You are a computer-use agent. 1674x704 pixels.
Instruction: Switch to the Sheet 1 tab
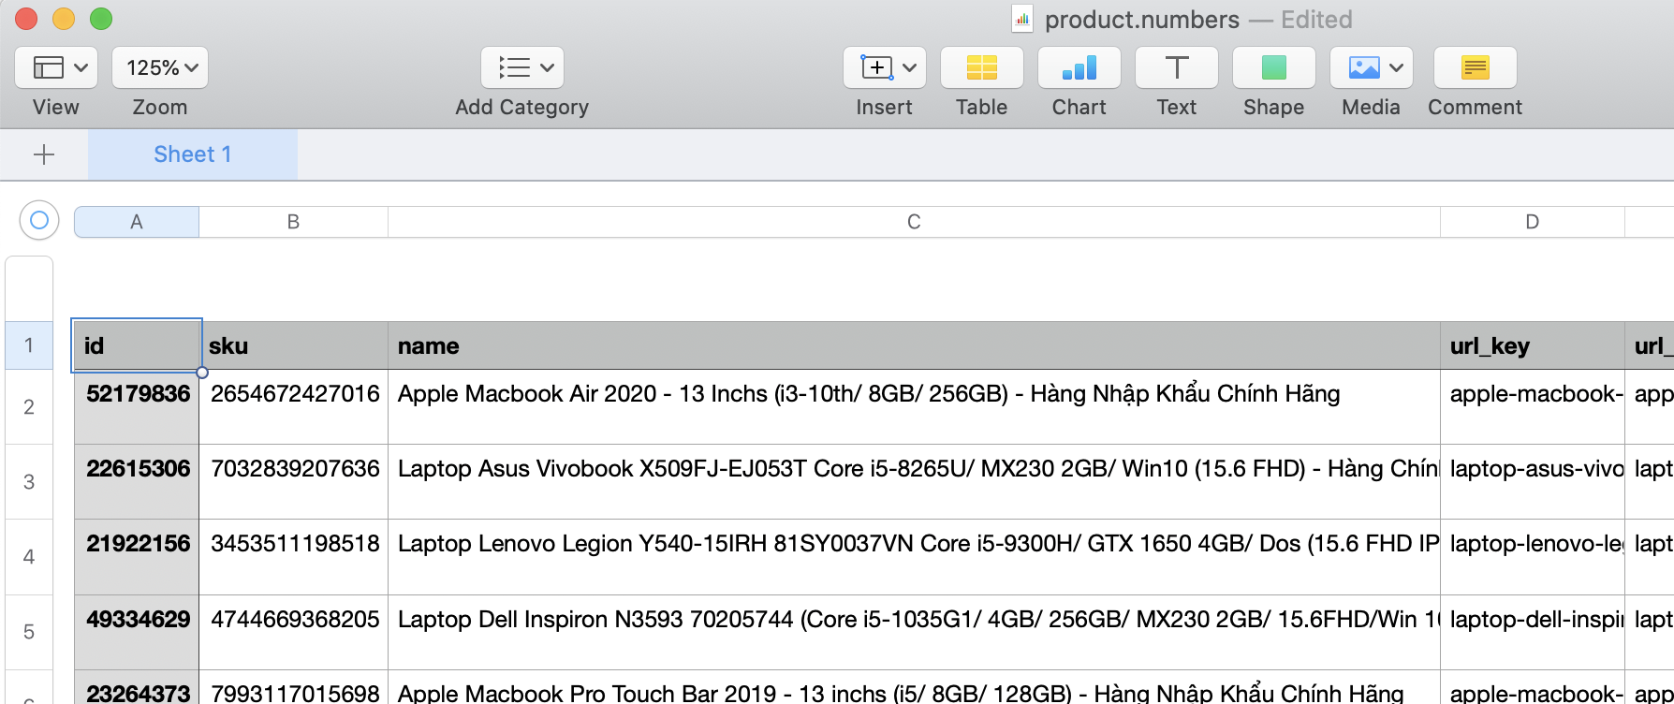[193, 154]
